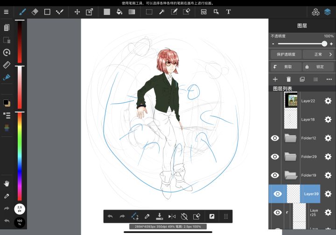
Task: Delete layer with trash icon
Action: [289, 79]
